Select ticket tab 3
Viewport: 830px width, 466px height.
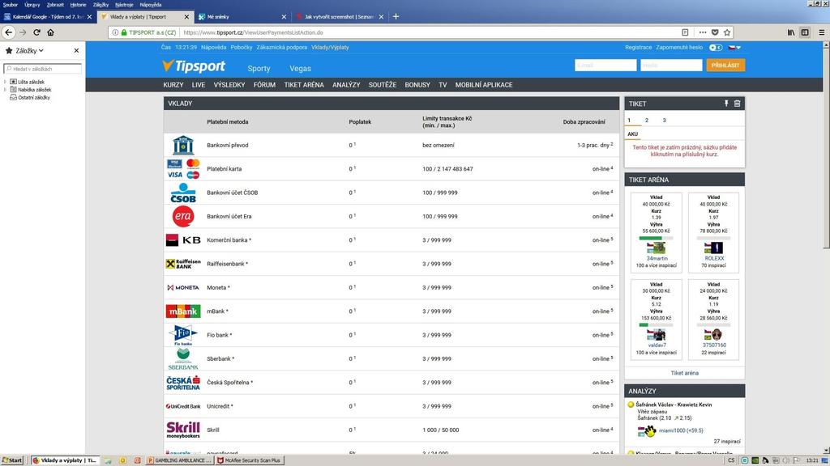point(664,120)
